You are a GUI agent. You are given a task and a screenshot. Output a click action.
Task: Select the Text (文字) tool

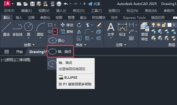pyautogui.click(x=111, y=29)
